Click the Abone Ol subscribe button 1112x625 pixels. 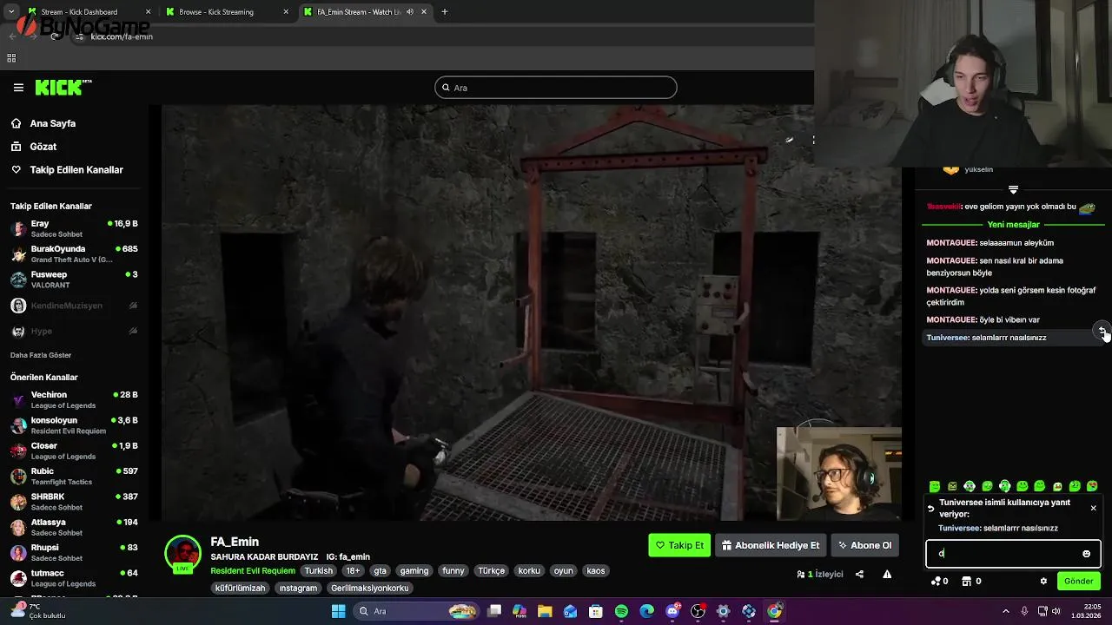click(864, 545)
